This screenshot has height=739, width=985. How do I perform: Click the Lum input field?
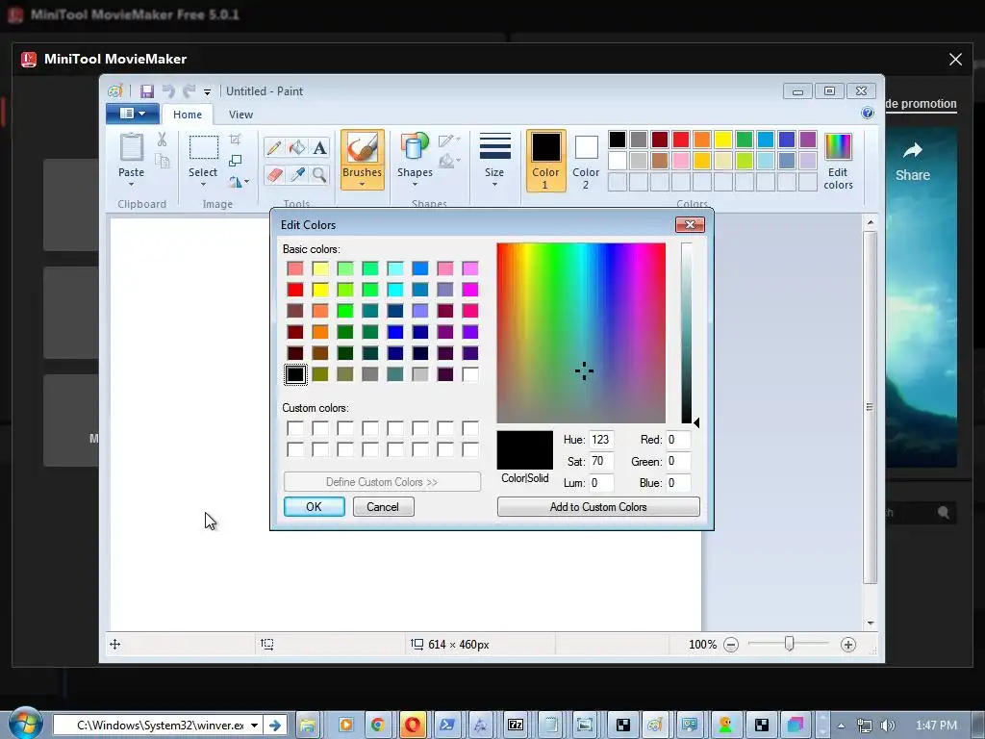pos(601,483)
